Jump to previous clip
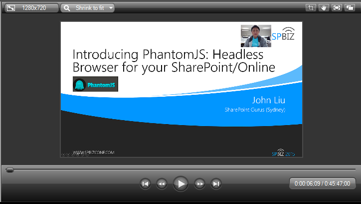The height and width of the screenshot is (204, 361). 145,184
